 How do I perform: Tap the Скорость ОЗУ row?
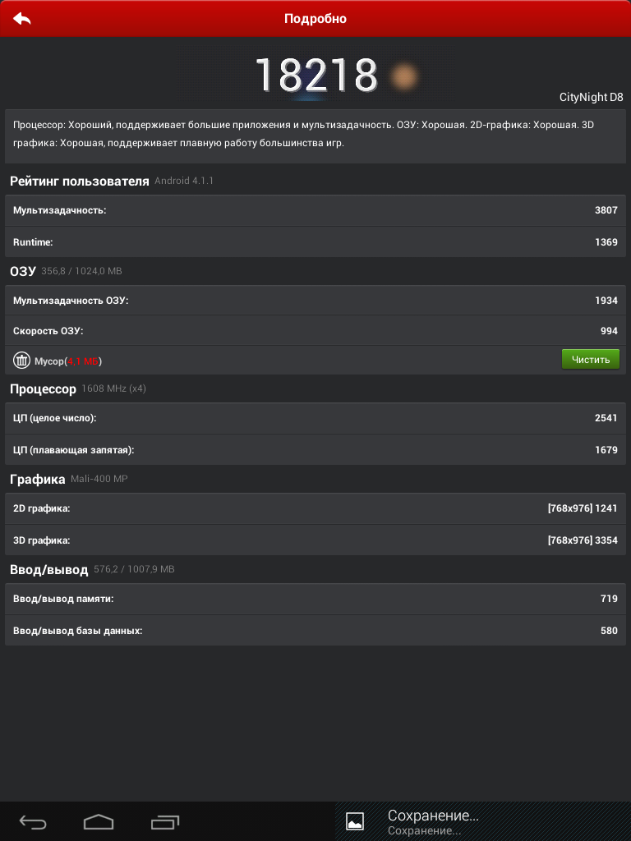(x=315, y=331)
